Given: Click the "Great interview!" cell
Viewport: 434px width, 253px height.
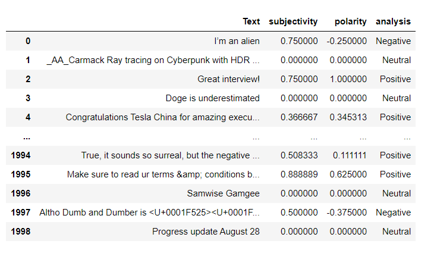Looking at the screenshot, I should (229, 79).
